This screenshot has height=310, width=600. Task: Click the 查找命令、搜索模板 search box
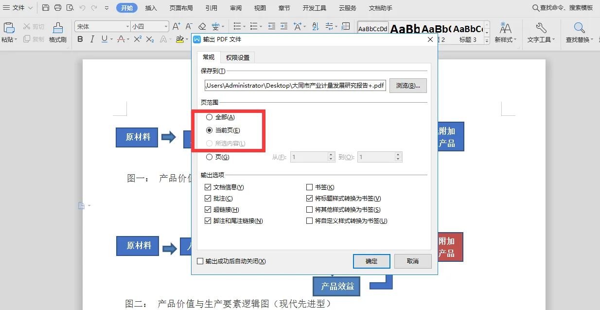pyautogui.click(x=564, y=8)
